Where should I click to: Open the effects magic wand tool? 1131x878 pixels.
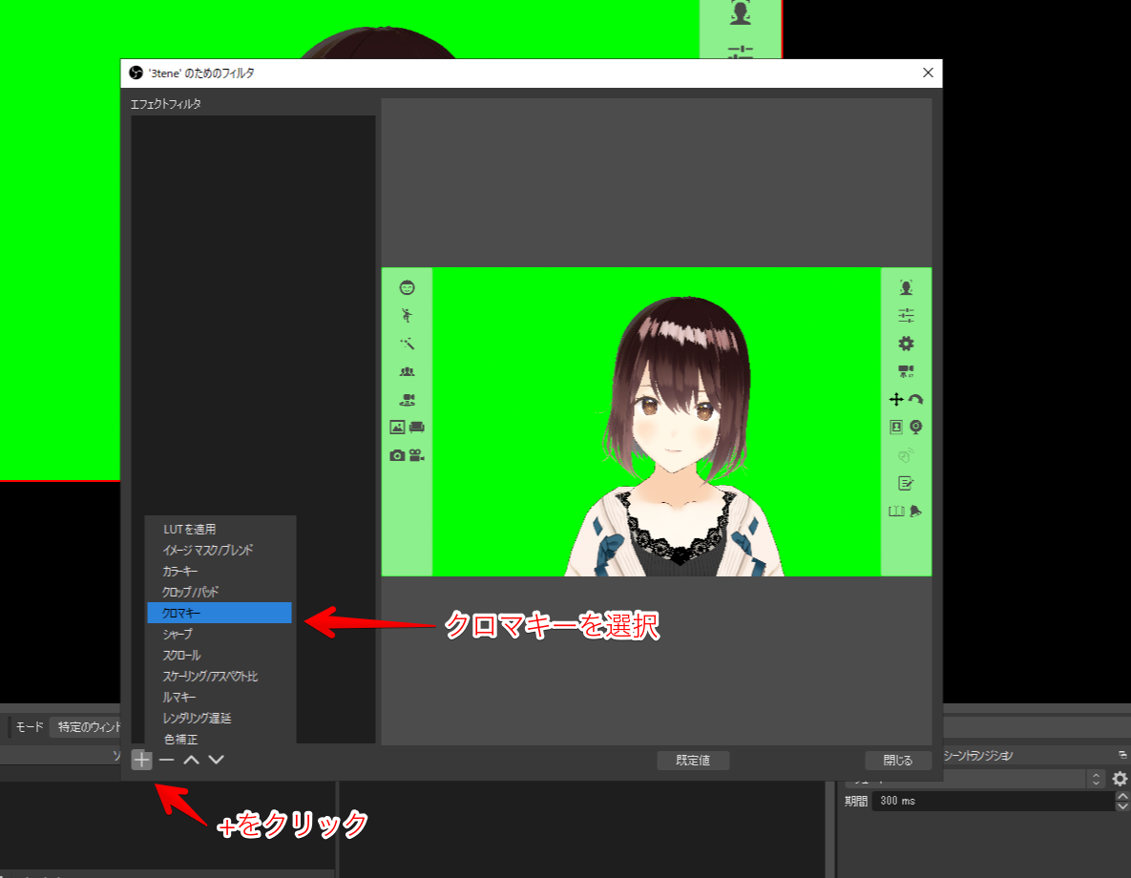408,344
